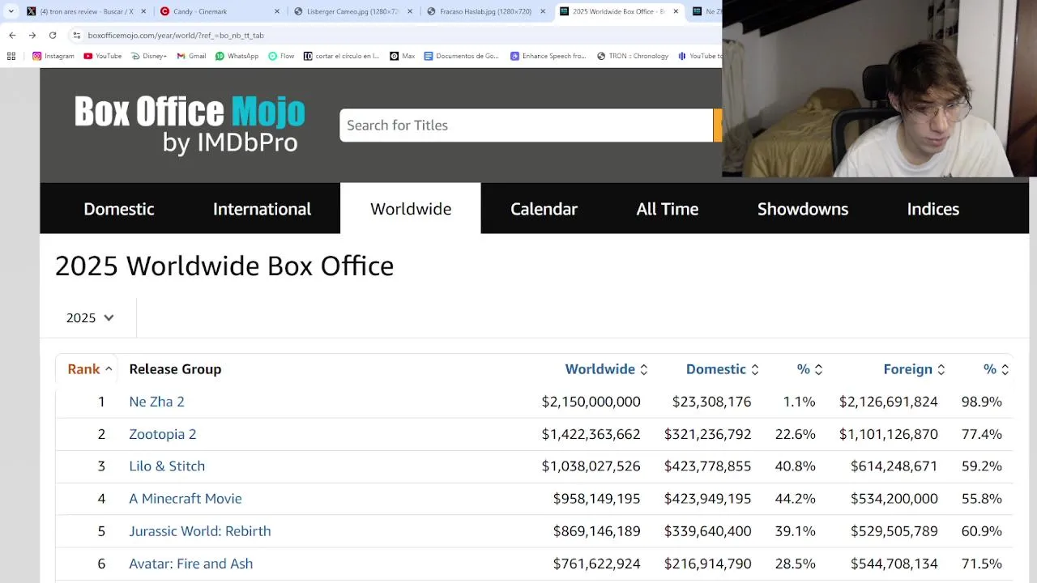This screenshot has width=1037, height=583.
Task: Click the '2025 Worldwide Box Office' heading
Action: click(x=224, y=266)
